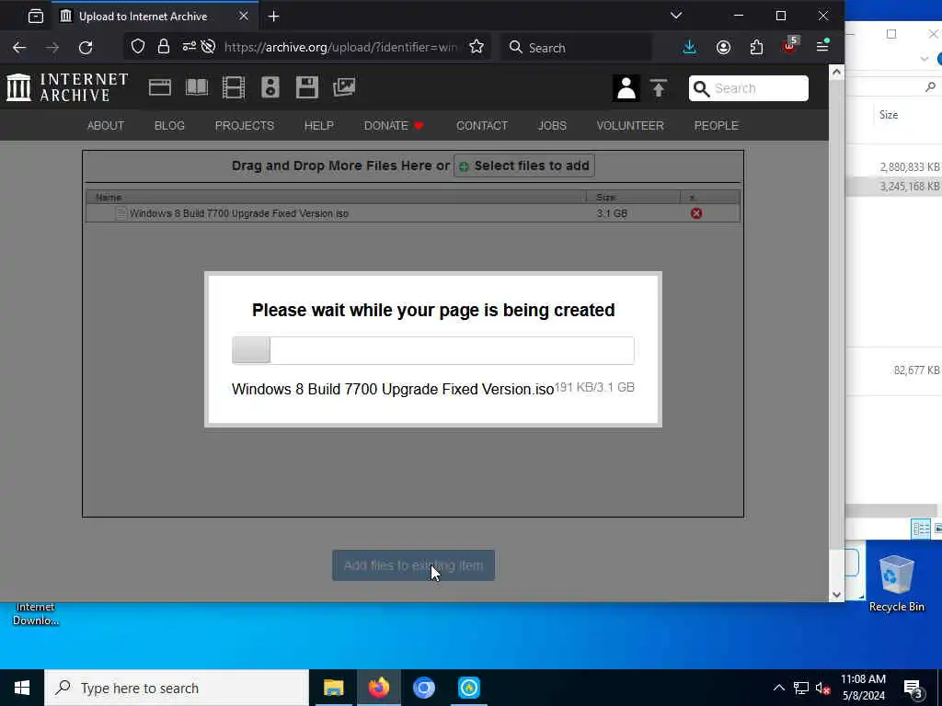Viewport: 942px width, 706px height.
Task: Click the Internet Archive logo
Action: [66, 87]
